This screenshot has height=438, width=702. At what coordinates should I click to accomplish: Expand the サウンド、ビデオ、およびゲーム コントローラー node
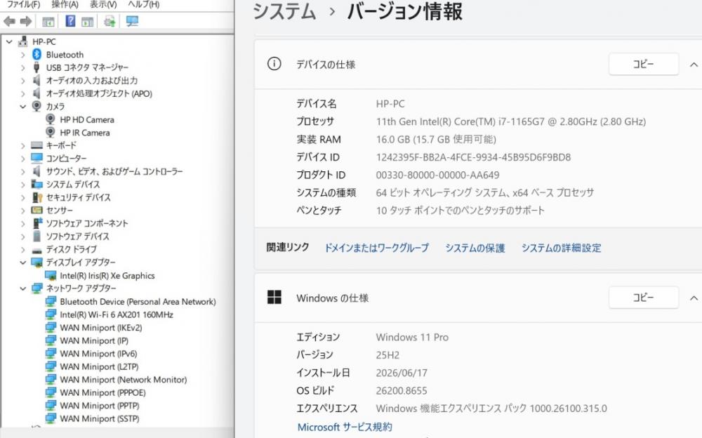click(22, 171)
